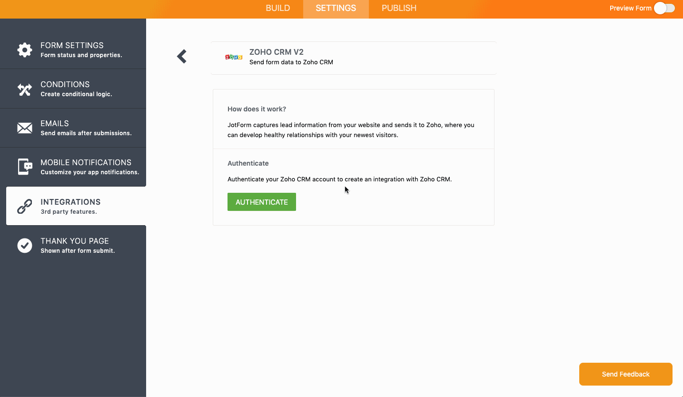Click the Conditions crossed-arrows icon
This screenshot has height=397, width=683.
coord(25,89)
